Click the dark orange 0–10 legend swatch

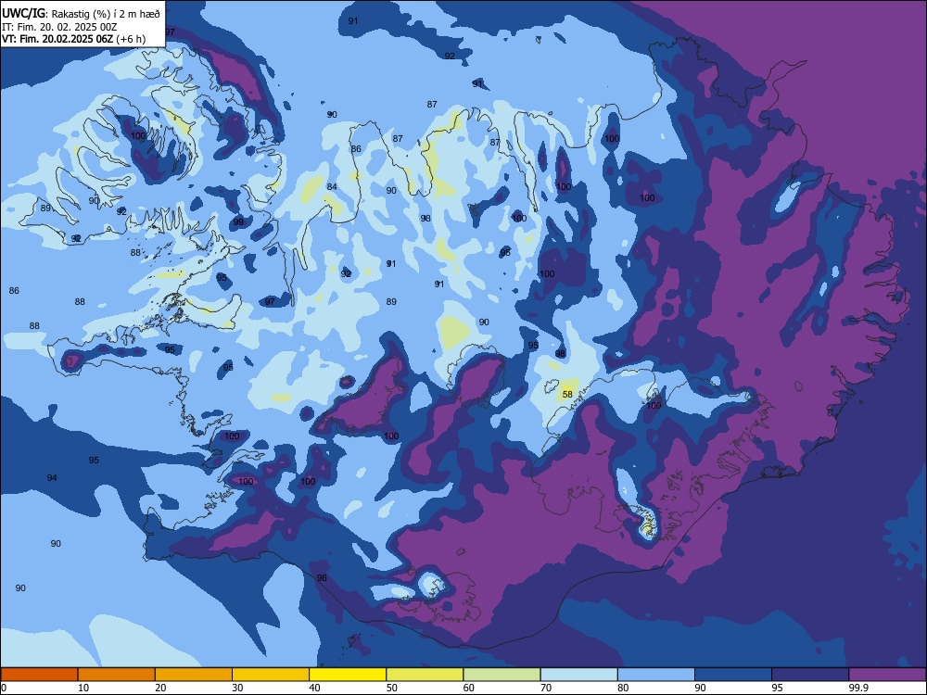pos(39,675)
